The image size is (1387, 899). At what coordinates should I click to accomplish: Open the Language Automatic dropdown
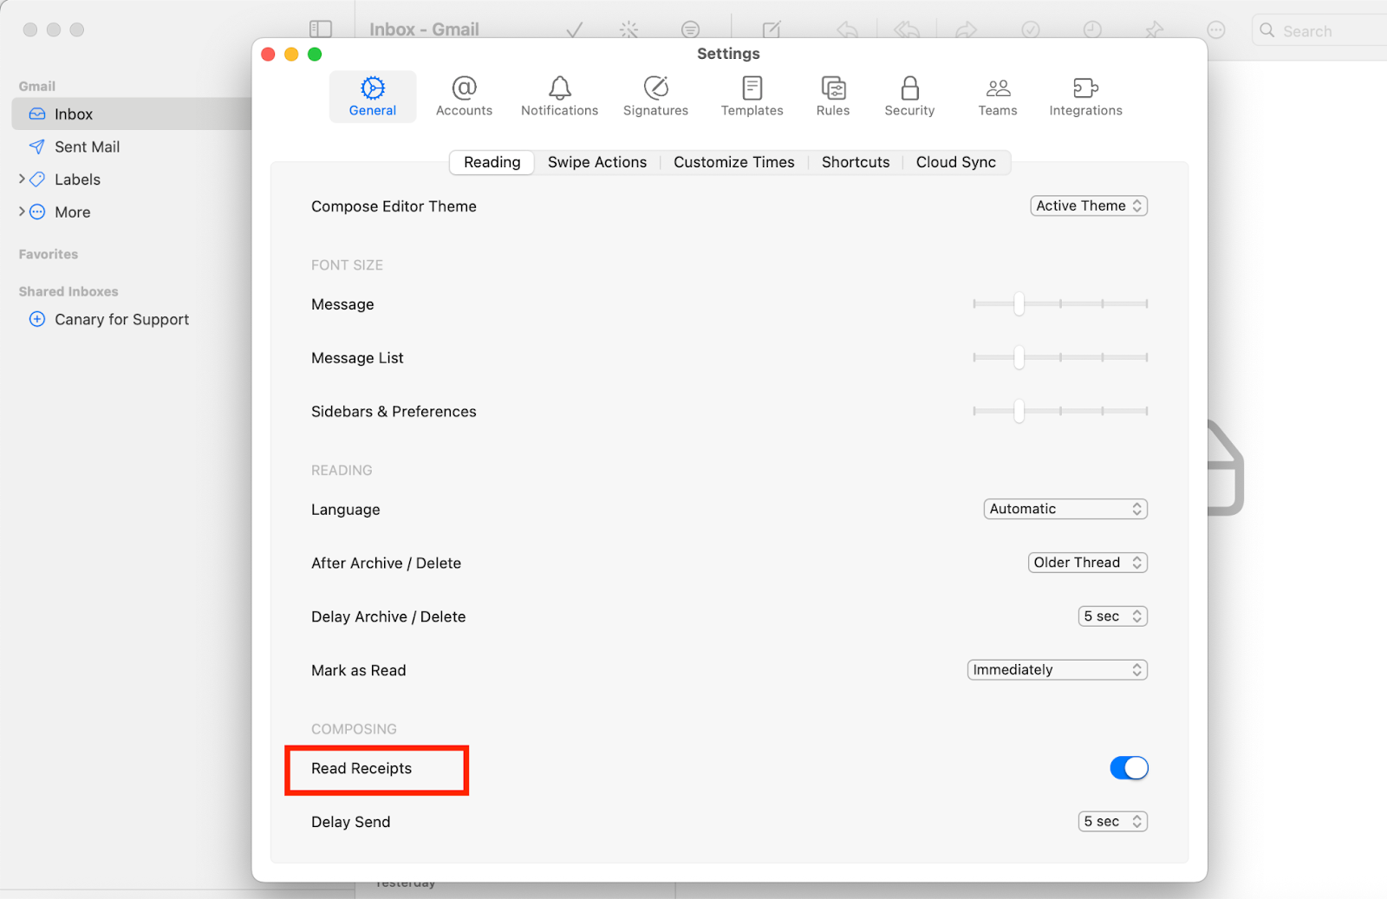tap(1065, 509)
